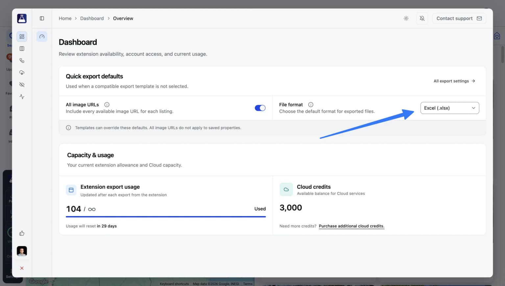The width and height of the screenshot is (505, 286).
Task: Click the thumbs-up feedback icon
Action: point(22,233)
